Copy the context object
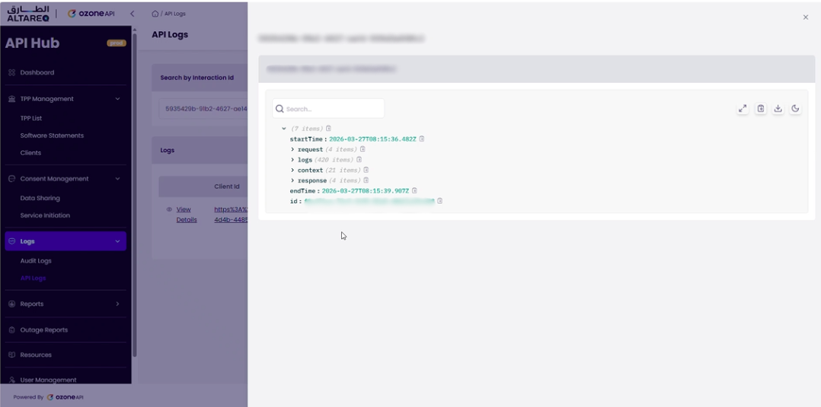Screen dimensions: 821x407 (x=366, y=170)
